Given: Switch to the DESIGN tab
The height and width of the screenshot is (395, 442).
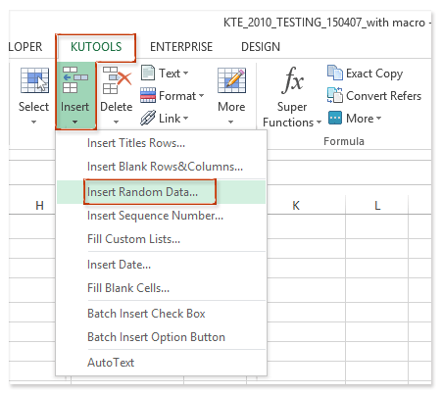Looking at the screenshot, I should pos(261,47).
